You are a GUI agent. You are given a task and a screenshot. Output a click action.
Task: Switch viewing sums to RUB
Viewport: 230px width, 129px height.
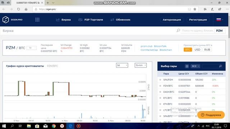pos(207,49)
